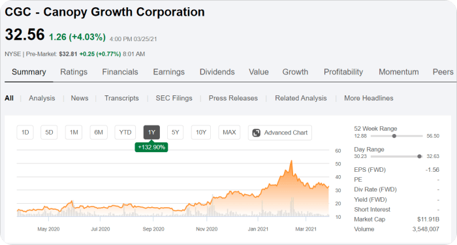
Task: Show SEC Filings headlines
Action: pyautogui.click(x=174, y=98)
